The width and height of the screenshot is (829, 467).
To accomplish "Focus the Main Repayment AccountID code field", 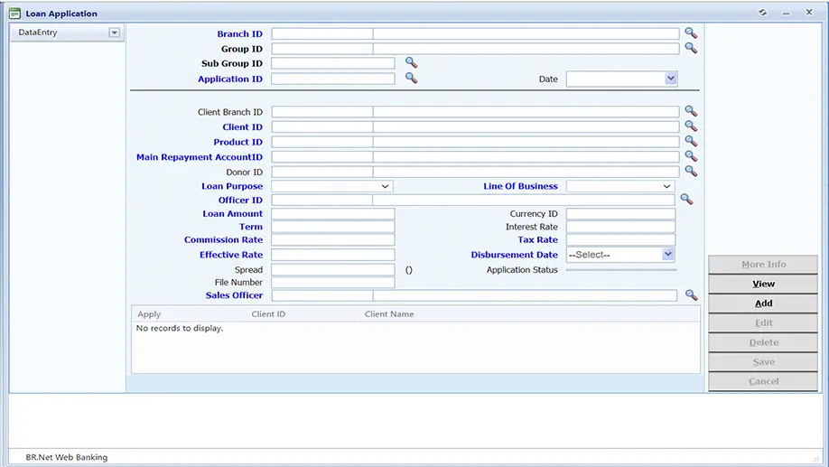I will [322, 157].
